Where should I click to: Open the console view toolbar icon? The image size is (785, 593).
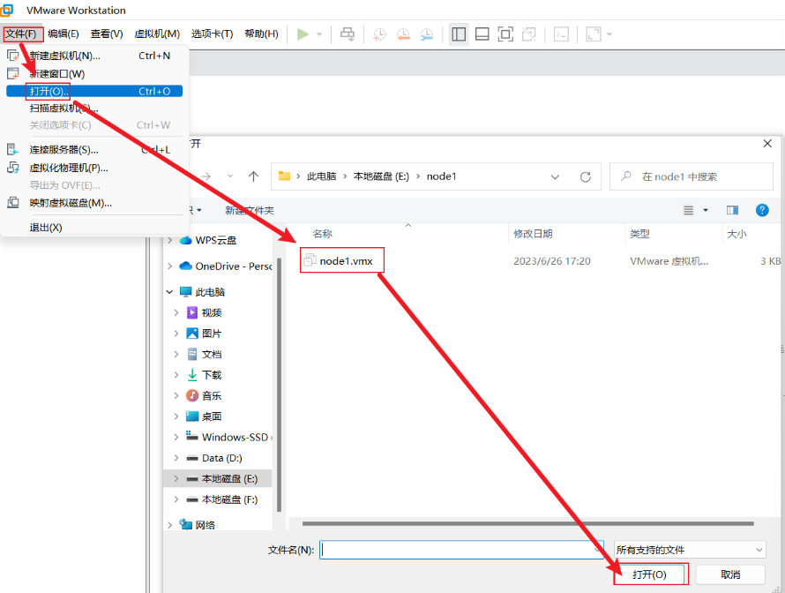click(561, 34)
